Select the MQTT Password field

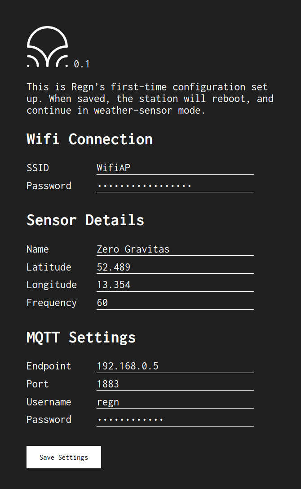click(175, 419)
